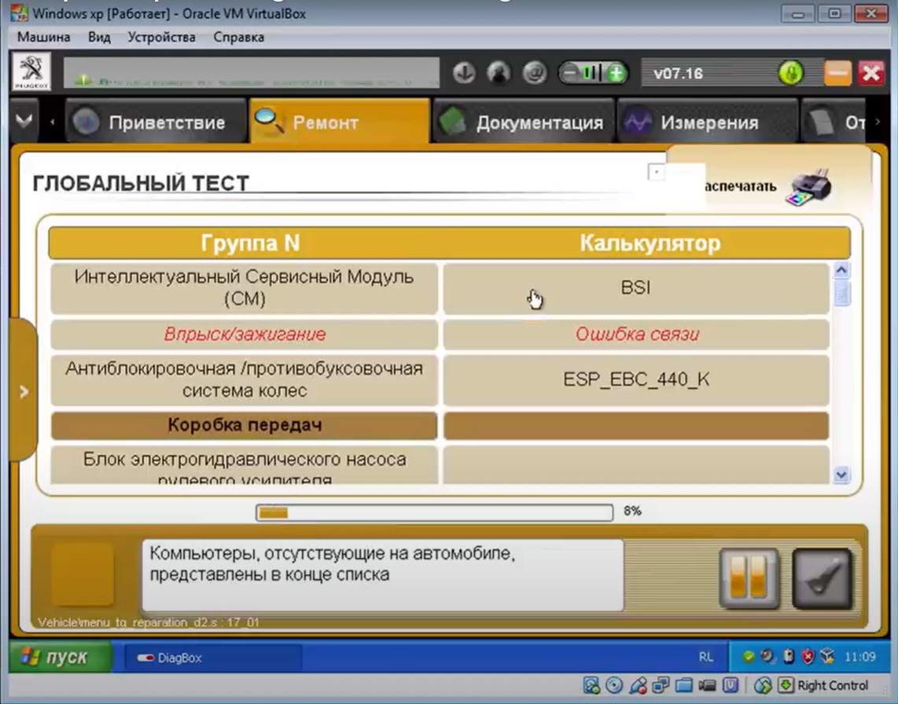The width and height of the screenshot is (898, 704).
Task: Click the VirtualBox shared folders icon
Action: (x=684, y=685)
